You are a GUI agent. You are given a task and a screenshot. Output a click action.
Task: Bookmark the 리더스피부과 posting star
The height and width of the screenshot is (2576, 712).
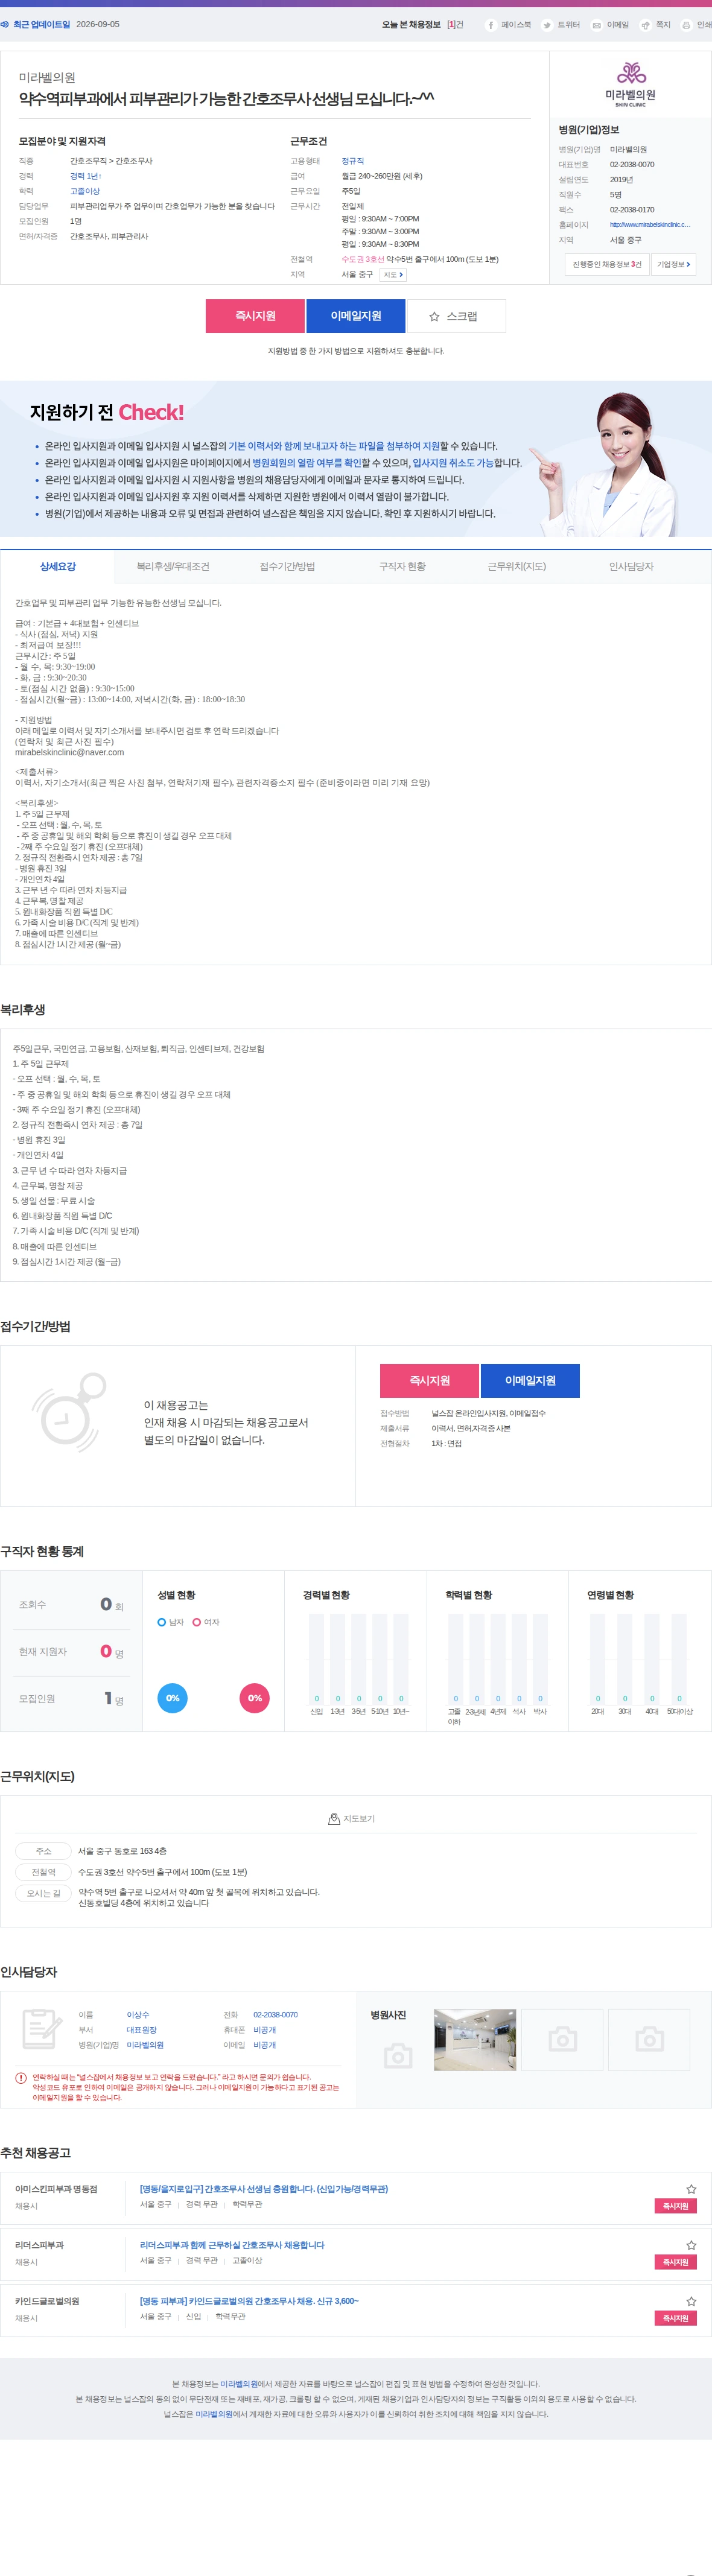691,2245
